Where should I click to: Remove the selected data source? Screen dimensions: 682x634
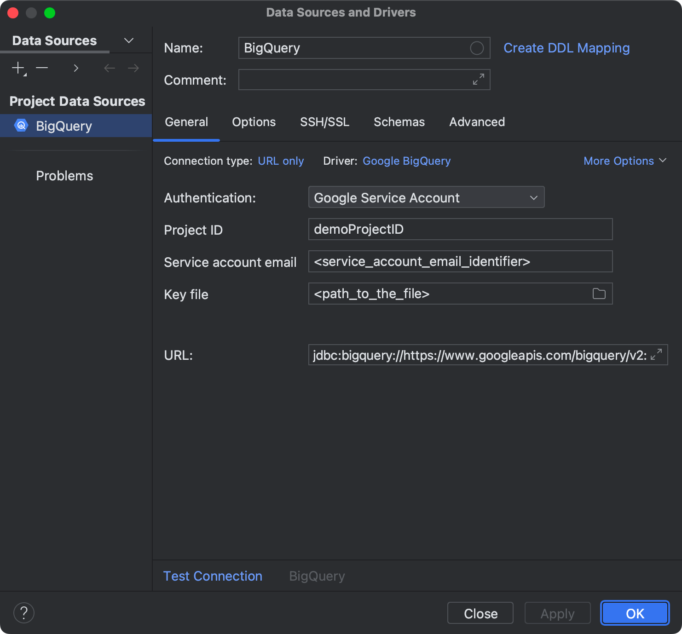(42, 68)
